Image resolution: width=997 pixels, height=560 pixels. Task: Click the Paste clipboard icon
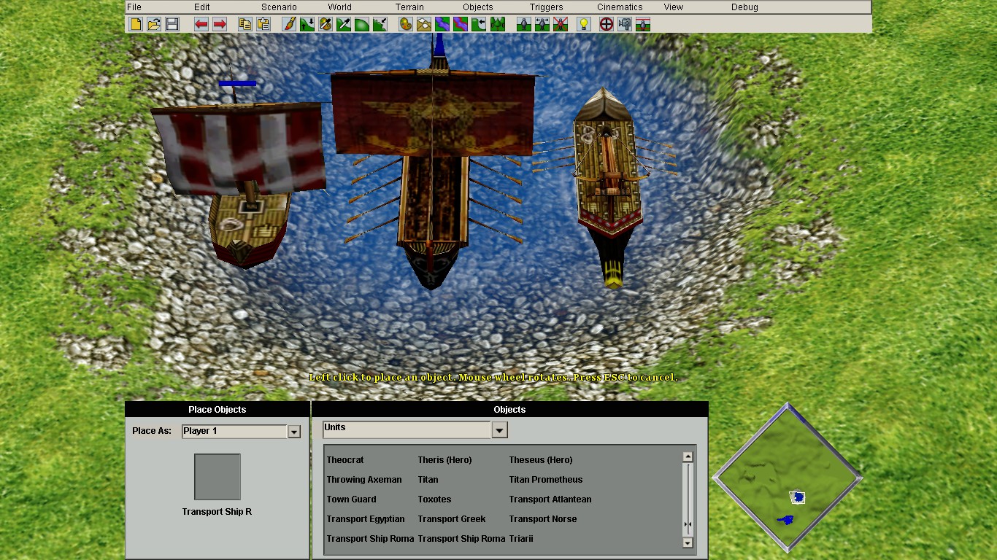coord(263,24)
